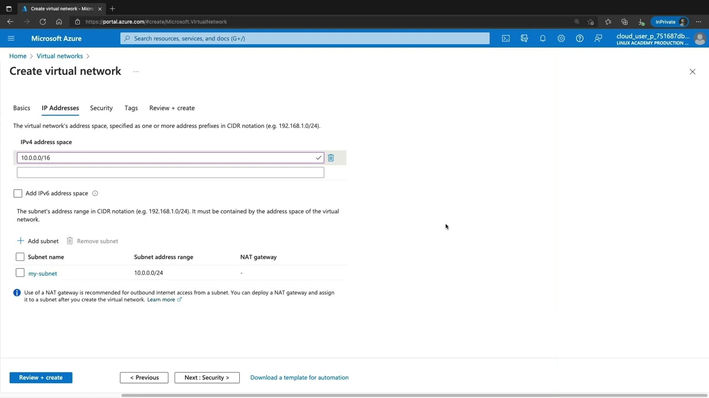Viewport: 709px width, 398px height.
Task: Go to Review + create tab
Action: tap(172, 108)
